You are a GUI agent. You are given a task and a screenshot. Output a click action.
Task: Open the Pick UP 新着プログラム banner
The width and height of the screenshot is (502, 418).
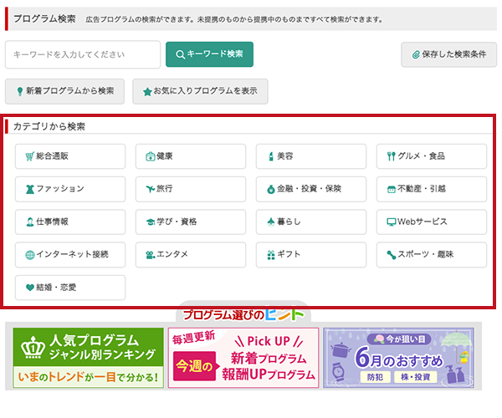[243, 358]
